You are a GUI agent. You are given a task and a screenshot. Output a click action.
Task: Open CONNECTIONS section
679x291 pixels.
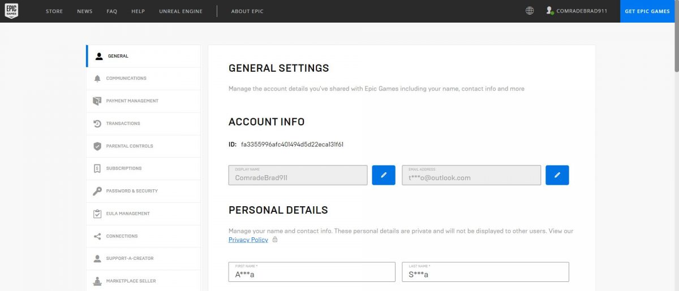coord(143,236)
